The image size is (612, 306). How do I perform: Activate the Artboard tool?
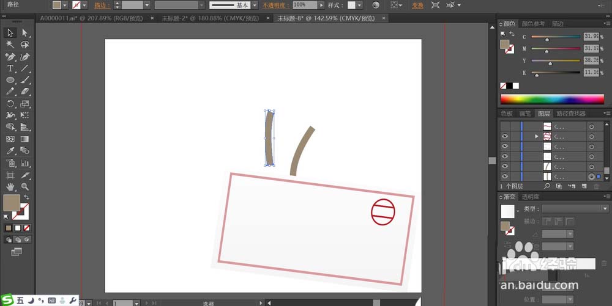tap(10, 175)
